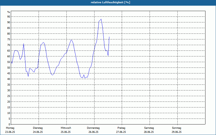Click the 60 value on y-axis
Image resolution: width=216 pixels, height=135 pixels.
tap(9, 56)
